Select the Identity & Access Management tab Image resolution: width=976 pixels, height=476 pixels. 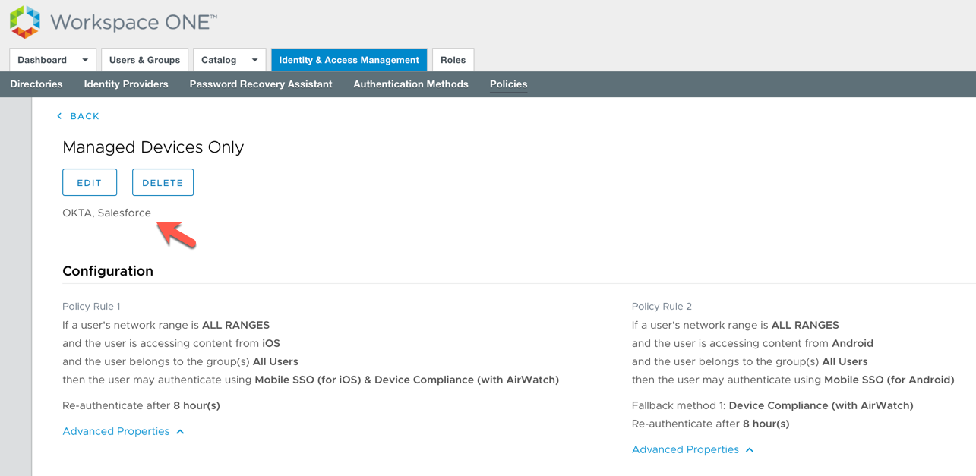click(349, 60)
